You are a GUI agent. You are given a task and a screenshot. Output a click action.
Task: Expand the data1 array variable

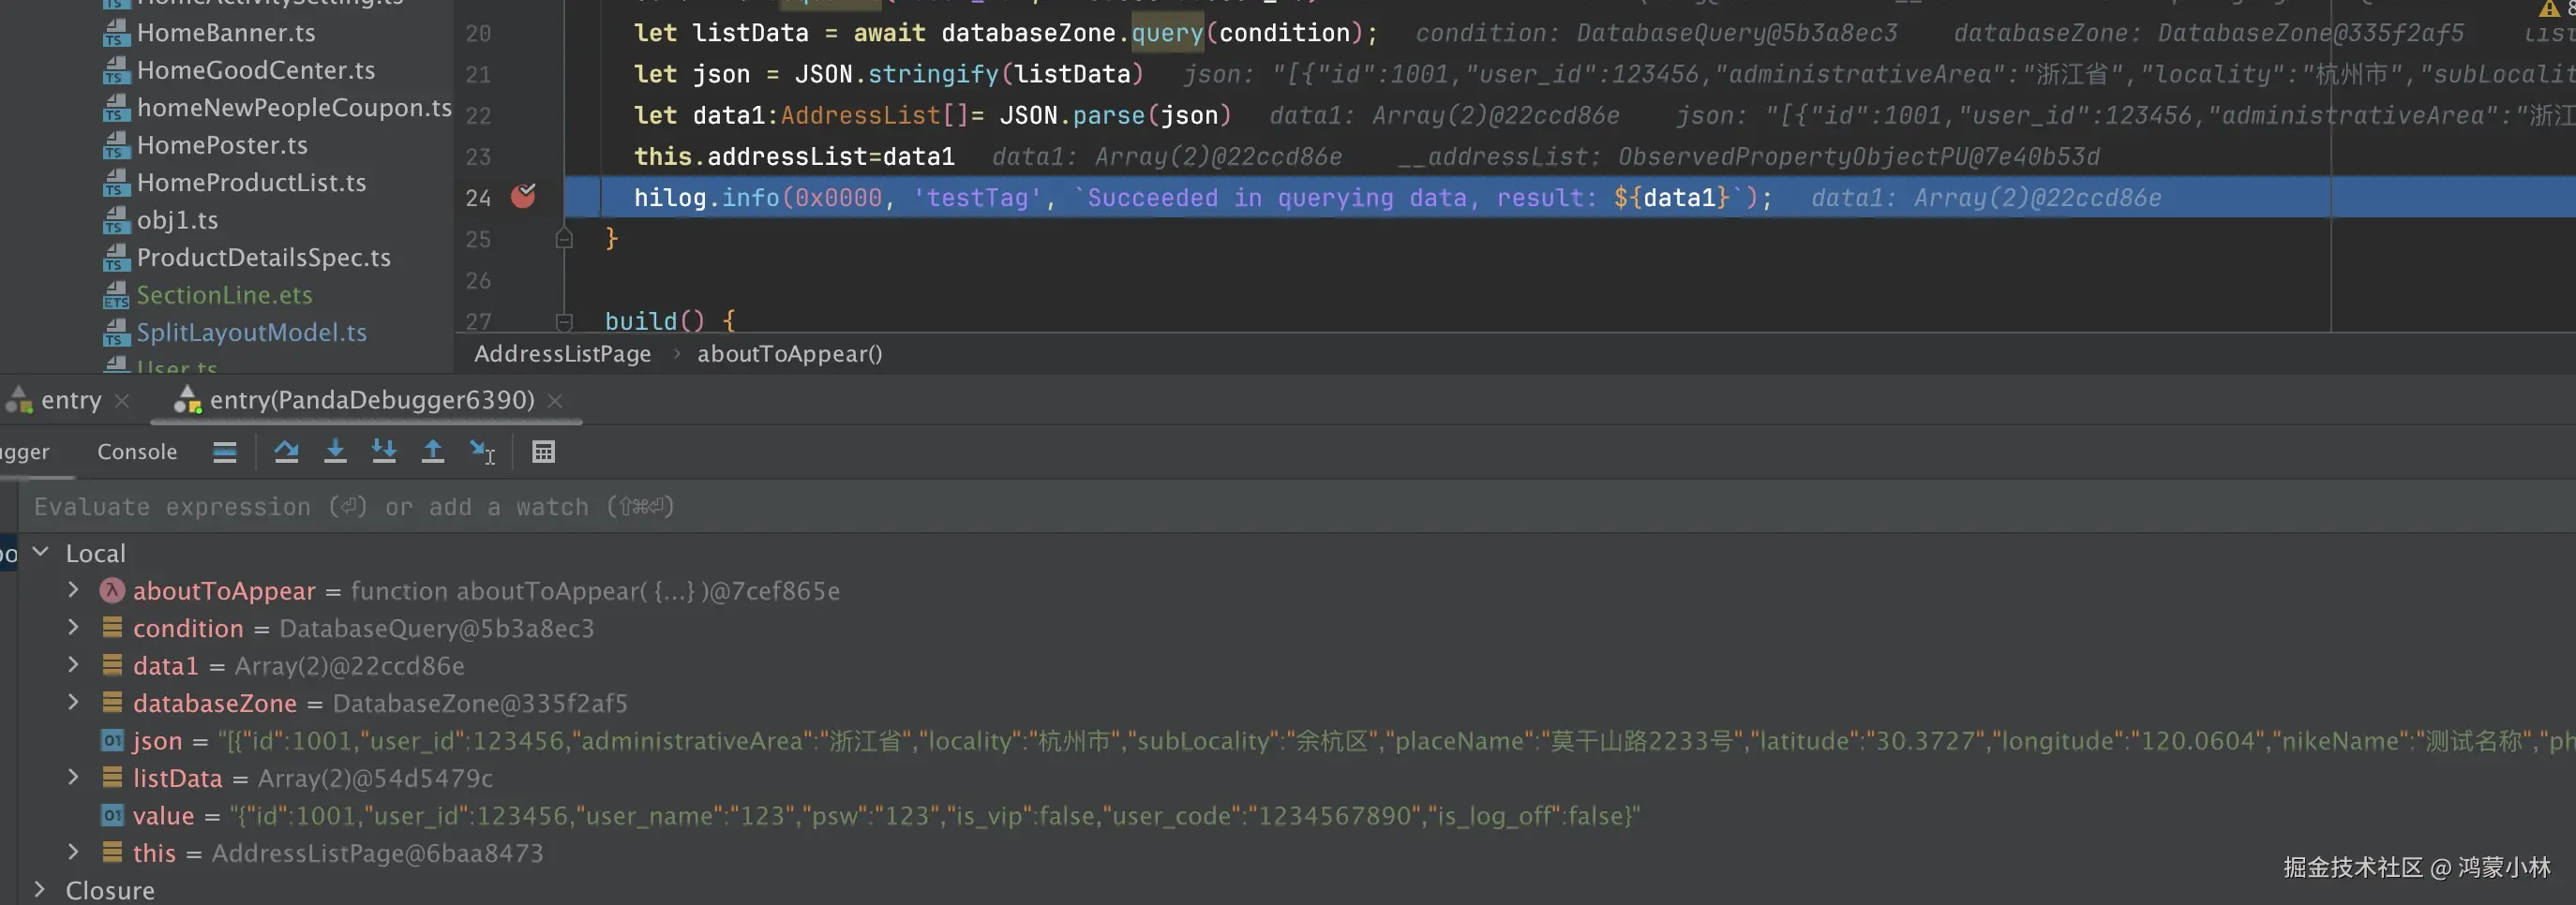[x=73, y=664]
